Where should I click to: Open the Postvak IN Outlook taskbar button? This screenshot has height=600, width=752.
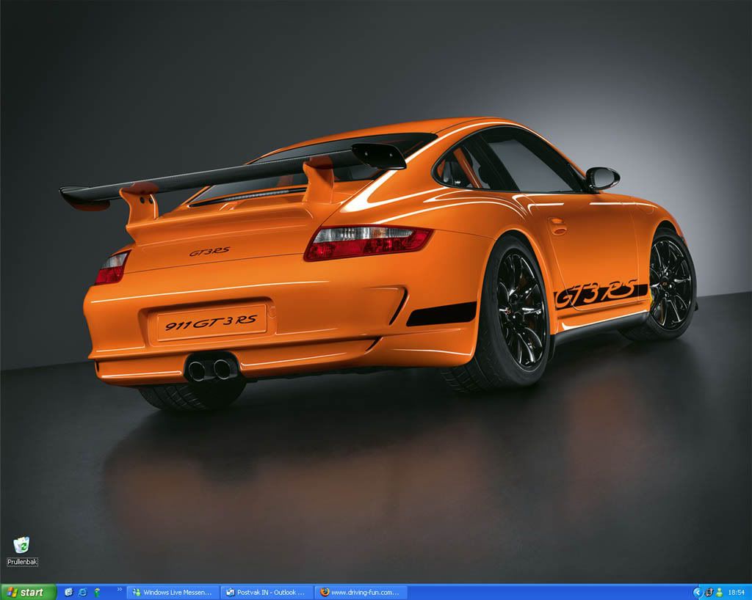267,592
